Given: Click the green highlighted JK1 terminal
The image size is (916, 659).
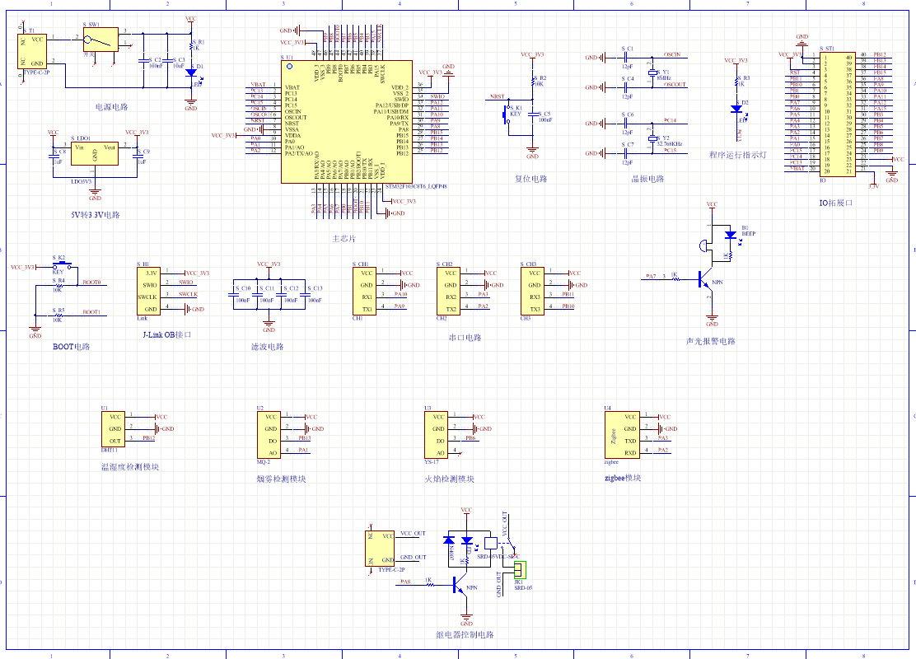Looking at the screenshot, I should (x=520, y=569).
